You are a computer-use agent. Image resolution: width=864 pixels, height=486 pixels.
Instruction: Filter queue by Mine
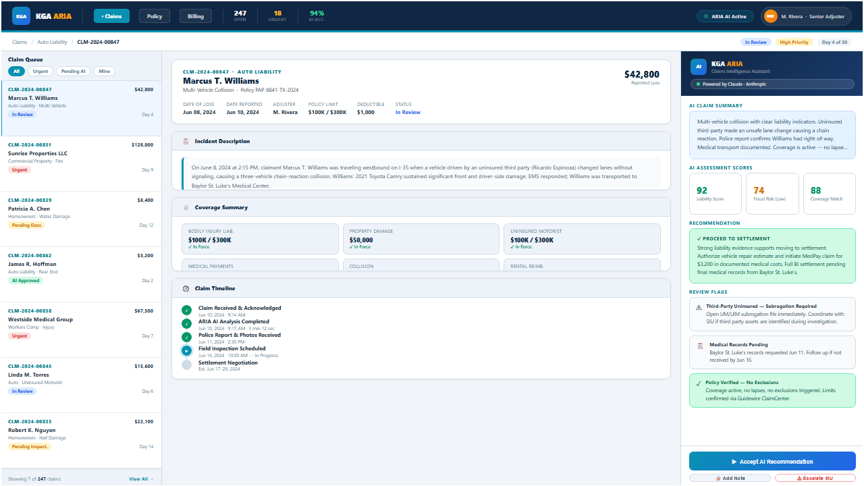(104, 71)
